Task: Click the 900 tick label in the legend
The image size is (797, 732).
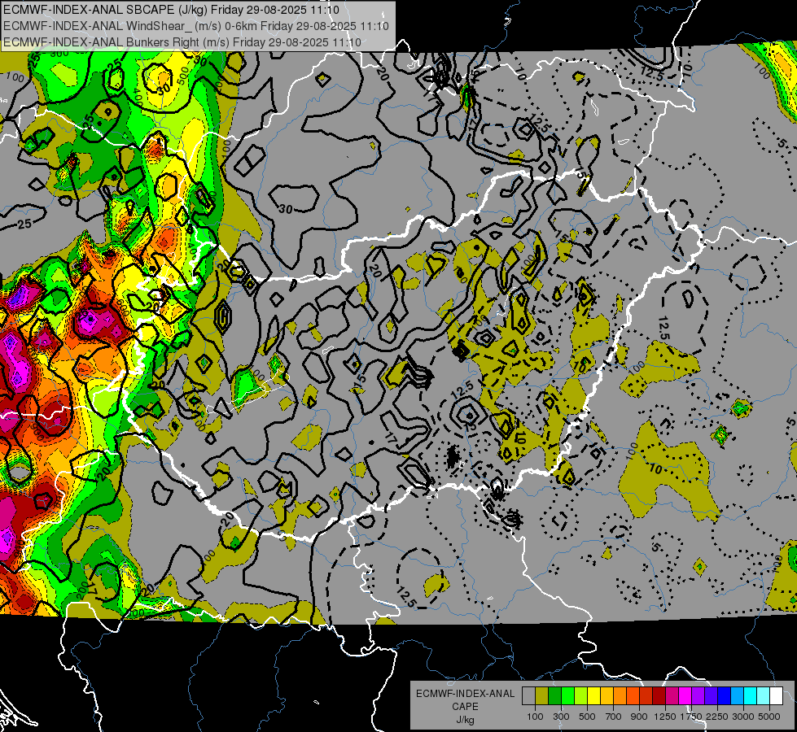Action: [x=639, y=717]
